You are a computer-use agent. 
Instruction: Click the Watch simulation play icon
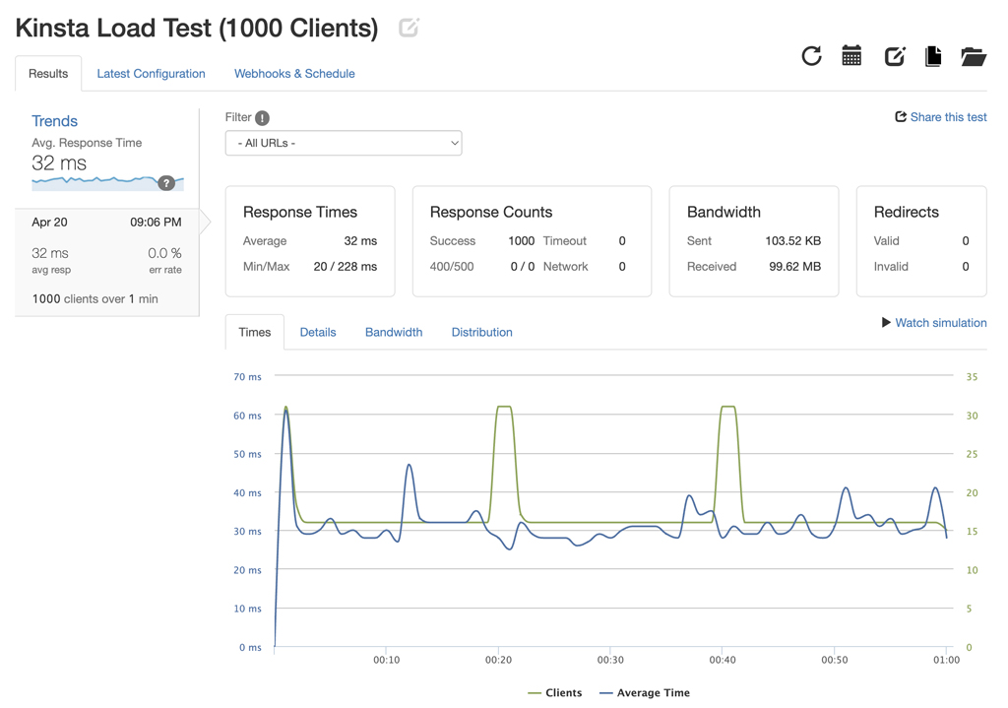[x=886, y=322]
